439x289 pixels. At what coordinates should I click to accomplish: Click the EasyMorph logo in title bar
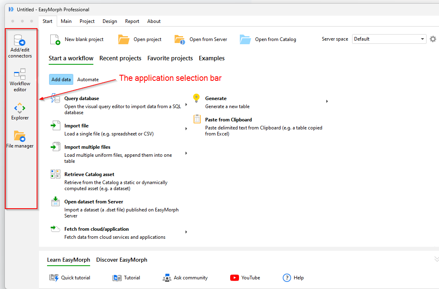pyautogui.click(x=11, y=9)
